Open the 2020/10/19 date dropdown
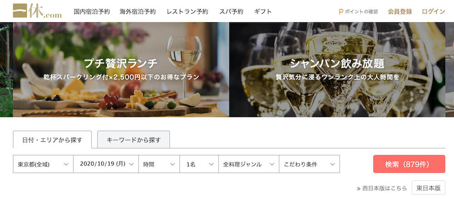Image resolution: width=454 pixels, height=199 pixels. pos(106,164)
